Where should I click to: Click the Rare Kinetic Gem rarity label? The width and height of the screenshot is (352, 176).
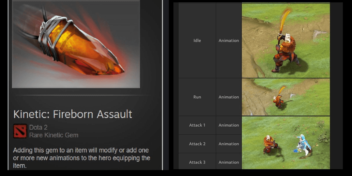tap(54, 135)
